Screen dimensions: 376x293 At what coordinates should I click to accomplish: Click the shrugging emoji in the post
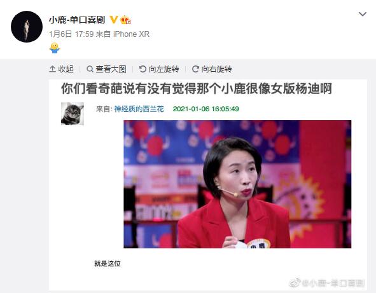[55, 48]
